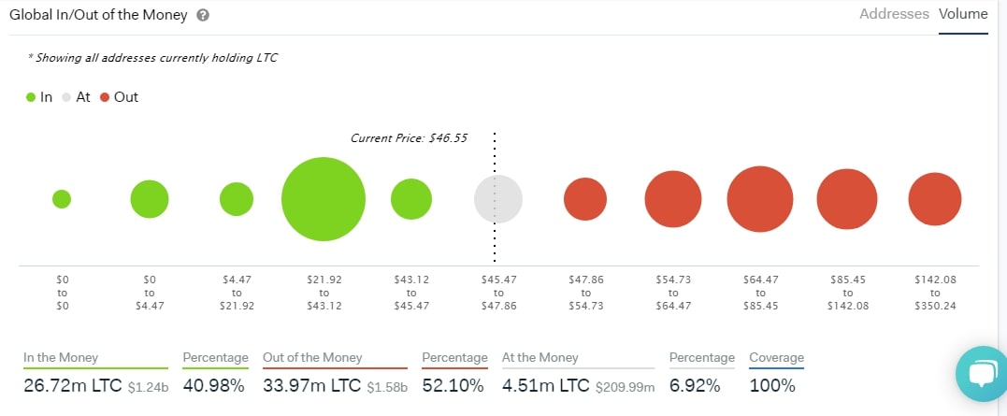Click the In the Money value 26.72m LTC
This screenshot has height=416, width=1007.
(x=72, y=384)
